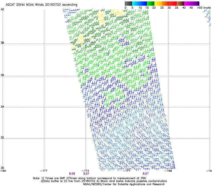Viewport: 212px width, 186px height.
Task: Click the longitude '-168' axis label
Action: (x=168, y=171)
